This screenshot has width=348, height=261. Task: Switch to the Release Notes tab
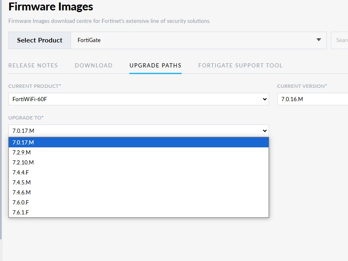tap(33, 65)
